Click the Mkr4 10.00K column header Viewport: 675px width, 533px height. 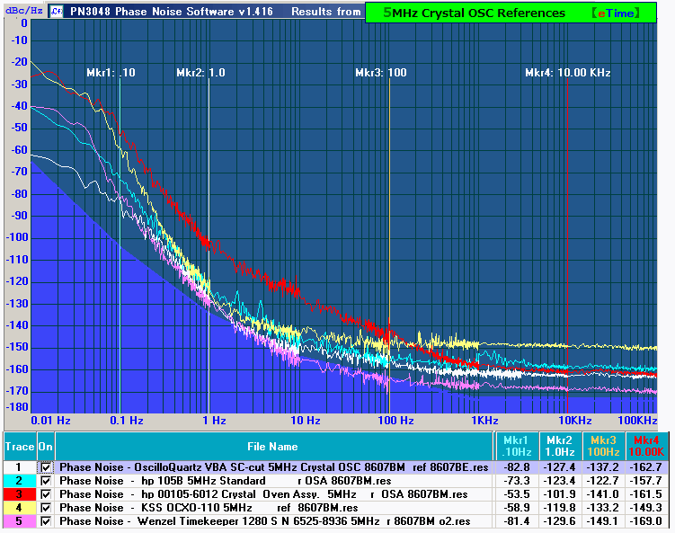coord(646,446)
